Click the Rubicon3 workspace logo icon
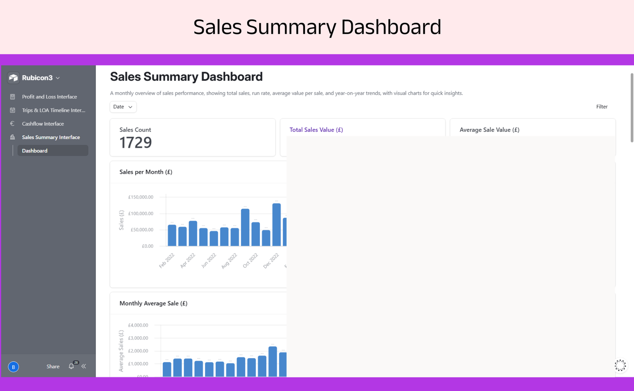 tap(13, 78)
